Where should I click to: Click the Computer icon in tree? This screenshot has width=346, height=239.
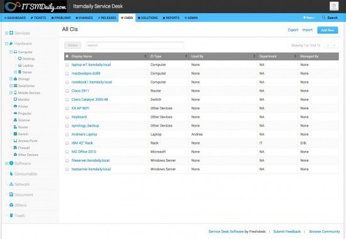pyautogui.click(x=16, y=52)
